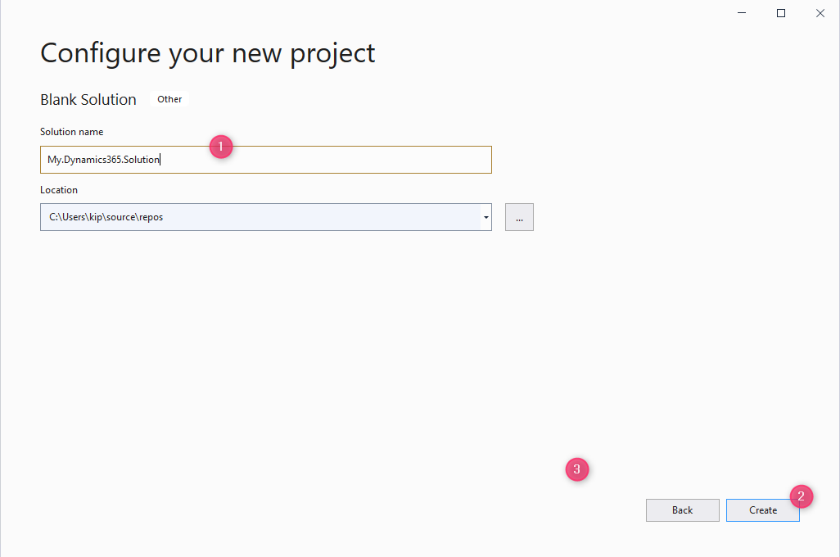This screenshot has height=557, width=840.
Task: Click the Blank Solution template heading
Action: pyautogui.click(x=88, y=100)
